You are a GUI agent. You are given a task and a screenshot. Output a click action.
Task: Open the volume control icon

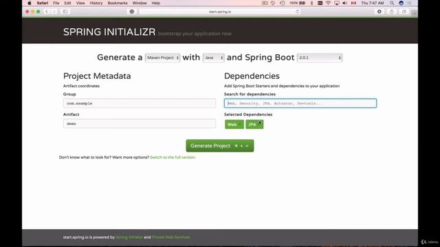[345, 3]
